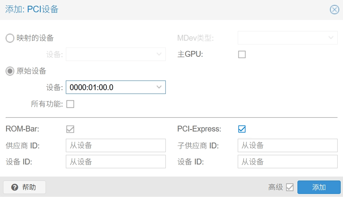Viewport: 343px width, 197px height.
Task: Uncheck the 高级 checkbox in the footer
Action: 290,187
